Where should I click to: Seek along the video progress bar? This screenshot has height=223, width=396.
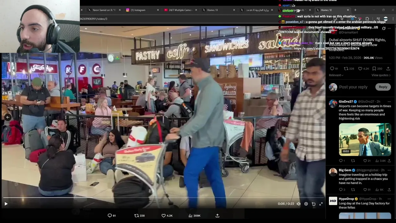[x=163, y=197]
